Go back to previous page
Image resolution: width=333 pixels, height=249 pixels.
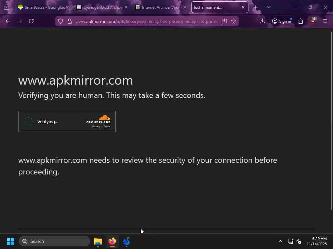click(8, 21)
